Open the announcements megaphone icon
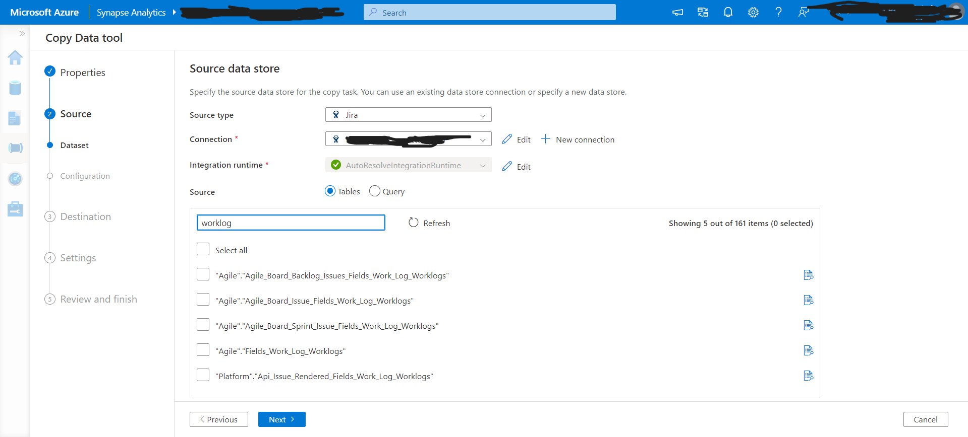The height and width of the screenshot is (437, 968). [677, 13]
